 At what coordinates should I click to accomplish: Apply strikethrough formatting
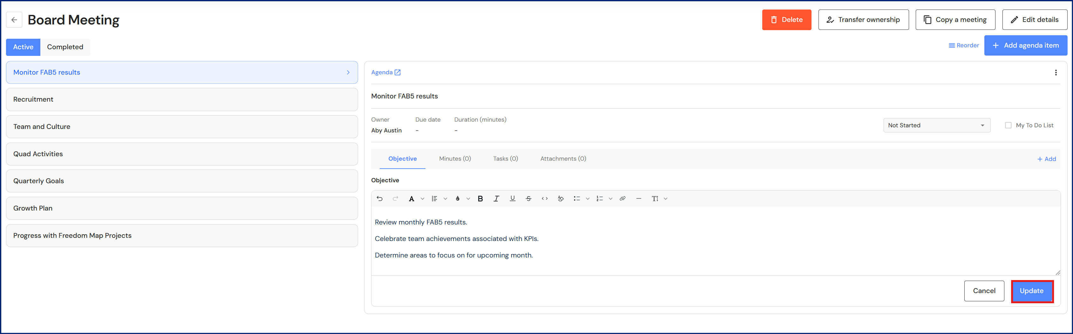(x=529, y=199)
